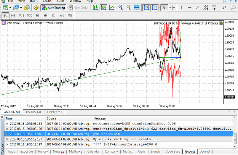Switch chart to bar chart mode
This screenshot has width=238, height=155.
[x=95, y=8]
